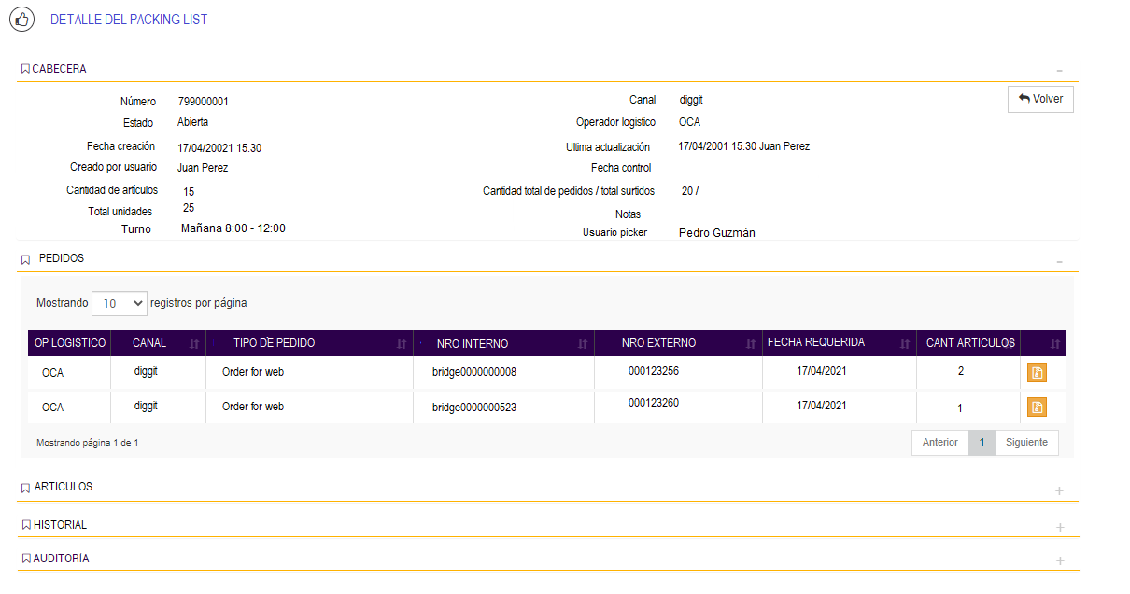Screen dimensions: 1130x594
Task: Click CANT ARTICULOS column header
Action: 970,343
